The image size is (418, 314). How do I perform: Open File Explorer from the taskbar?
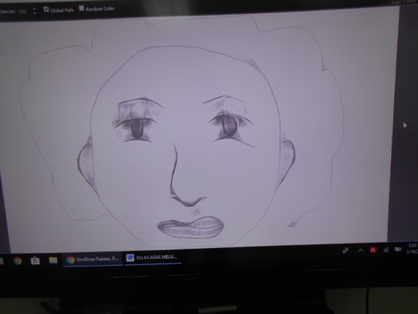(53, 260)
